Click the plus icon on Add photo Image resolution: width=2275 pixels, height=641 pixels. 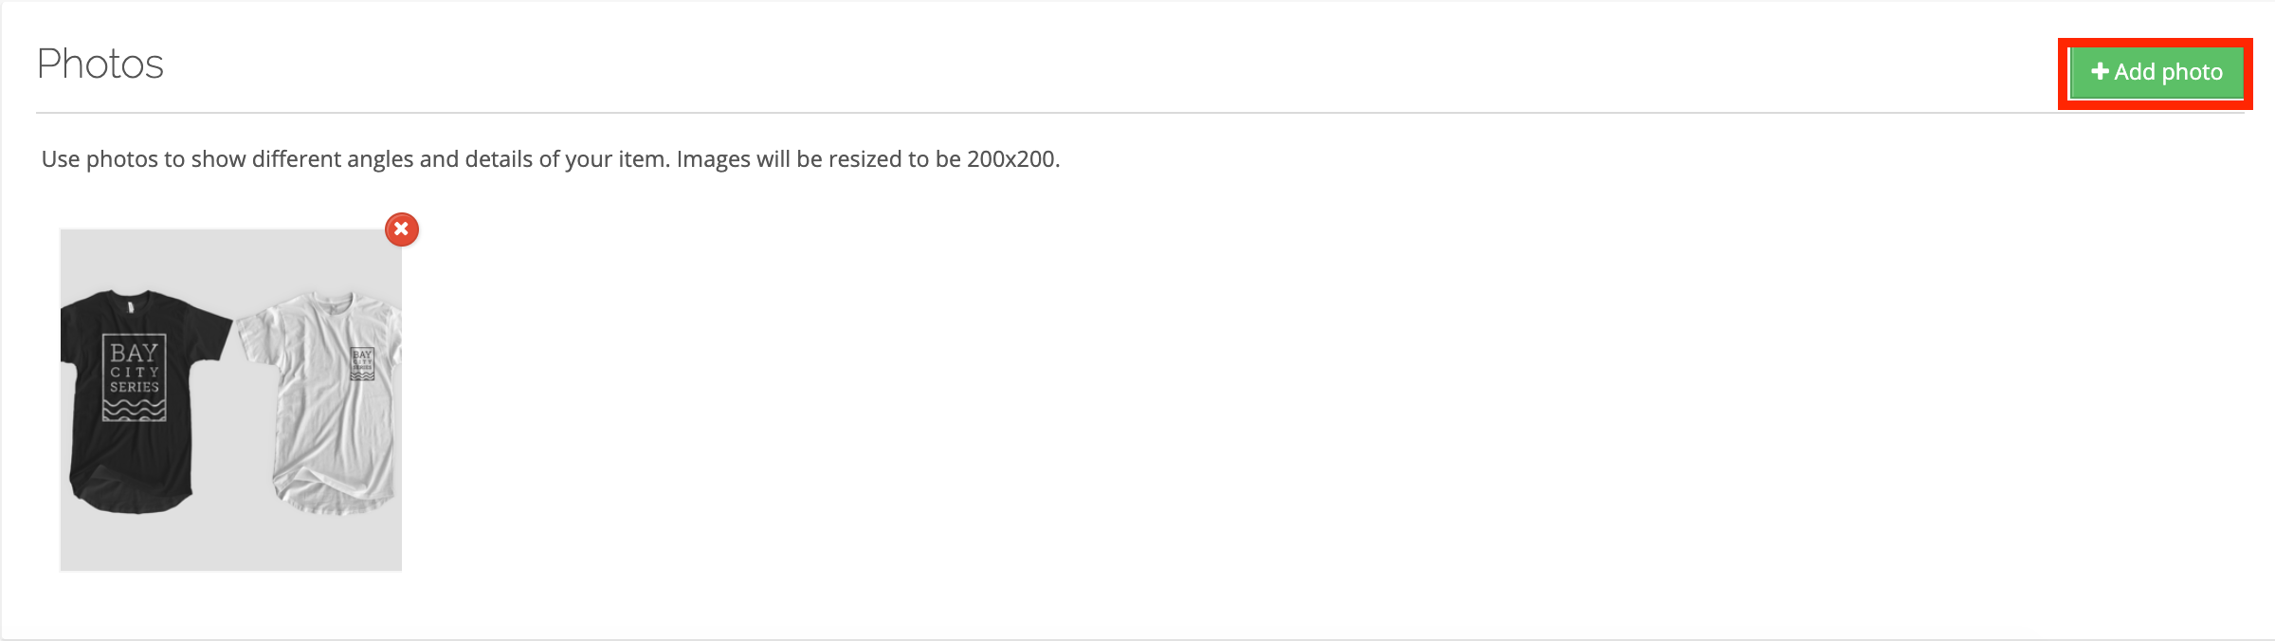pyautogui.click(x=2100, y=72)
